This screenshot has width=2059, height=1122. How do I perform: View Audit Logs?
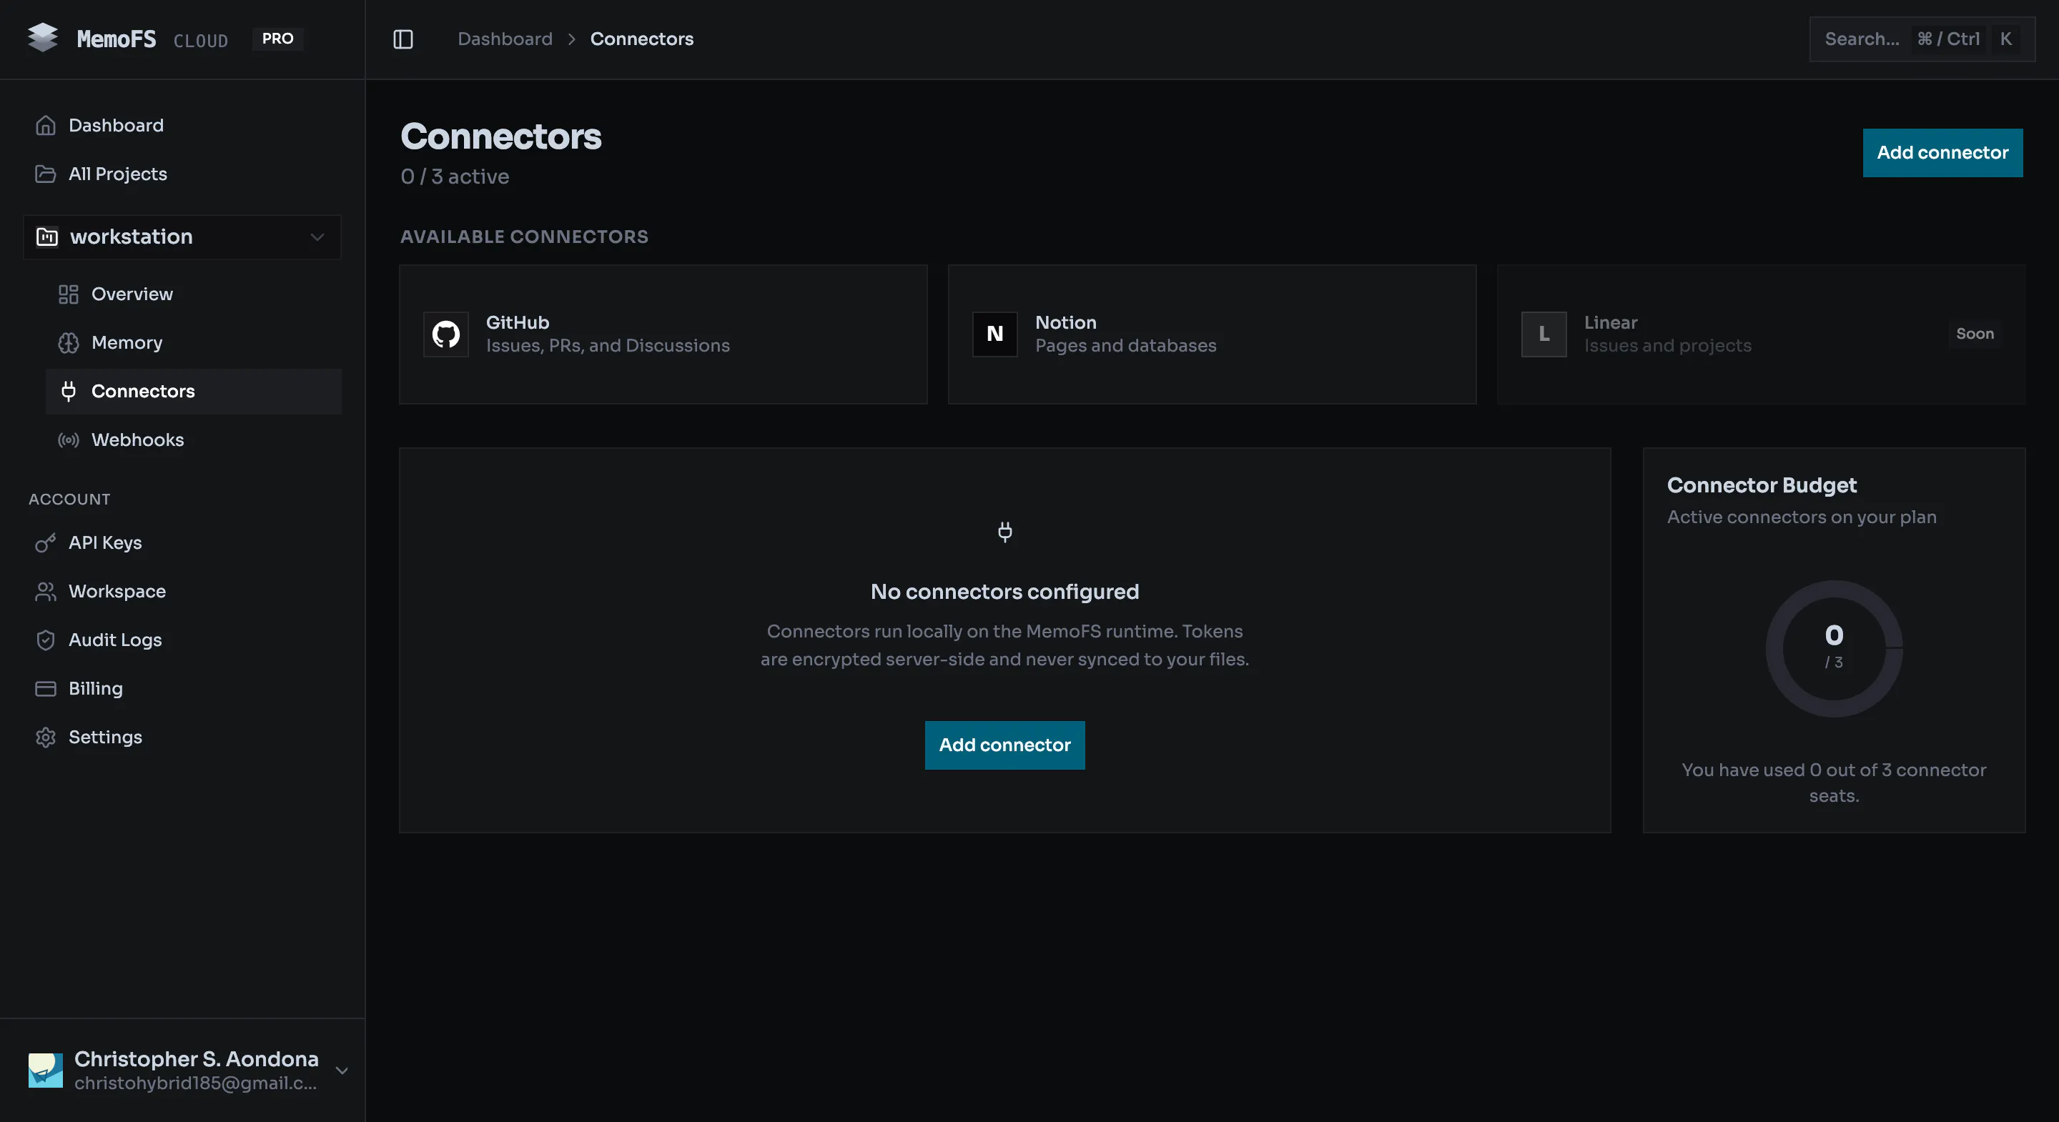click(x=182, y=640)
